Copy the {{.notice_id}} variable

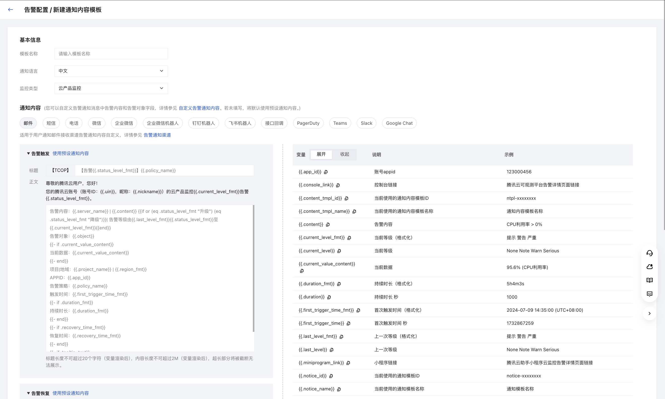331,376
